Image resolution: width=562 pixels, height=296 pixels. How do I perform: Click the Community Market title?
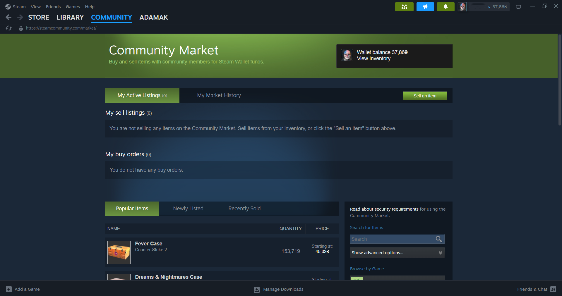coord(164,50)
